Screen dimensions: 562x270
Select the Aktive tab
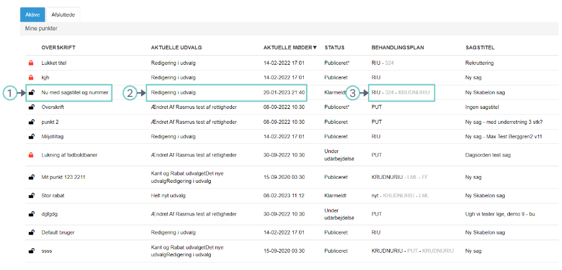[32, 14]
